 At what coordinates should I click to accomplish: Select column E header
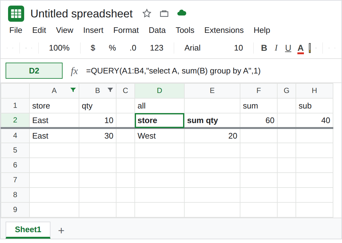coord(212,91)
